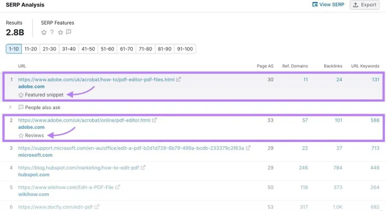Click the People also ask bubble icon in SERP Features
Viewport: 386px width, 211px height.
pyautogui.click(x=68, y=32)
